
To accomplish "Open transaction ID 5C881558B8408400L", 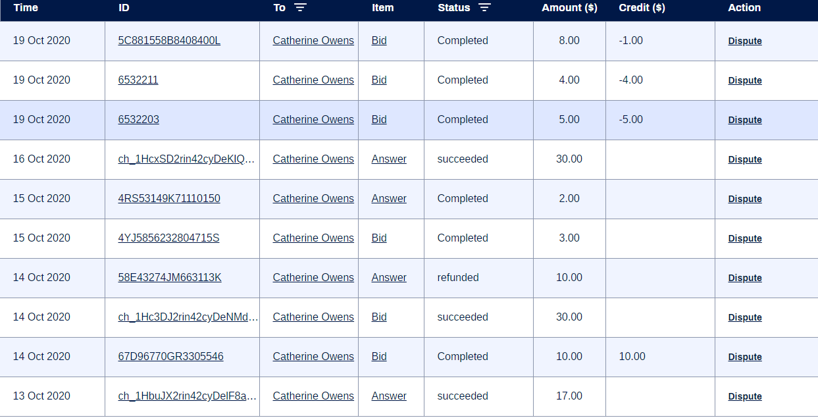I will pyautogui.click(x=169, y=41).
